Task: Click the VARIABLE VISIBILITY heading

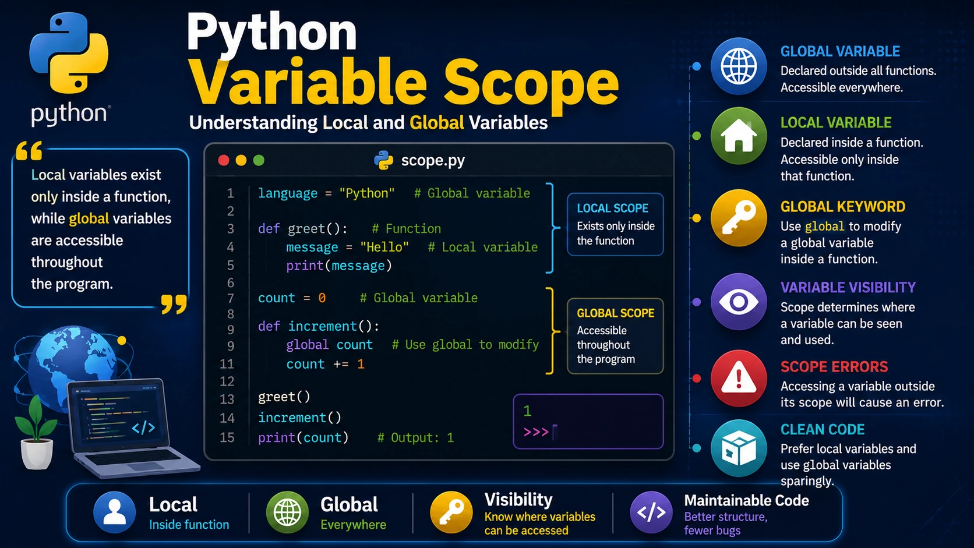Action: pyautogui.click(x=848, y=288)
